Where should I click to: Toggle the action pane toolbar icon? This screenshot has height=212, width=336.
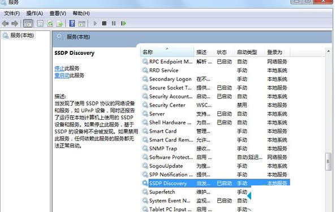(81, 24)
